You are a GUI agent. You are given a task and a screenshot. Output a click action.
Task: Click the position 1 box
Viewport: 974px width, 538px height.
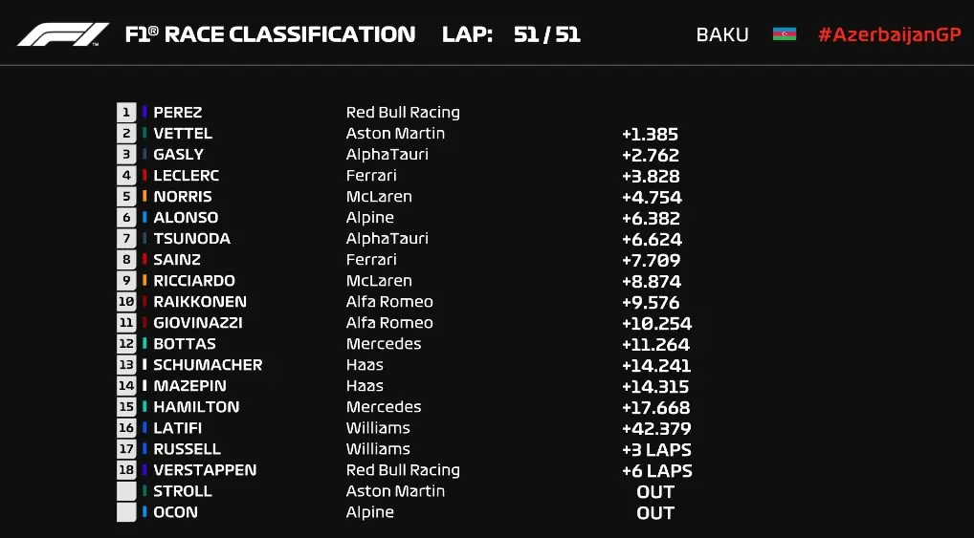point(126,113)
